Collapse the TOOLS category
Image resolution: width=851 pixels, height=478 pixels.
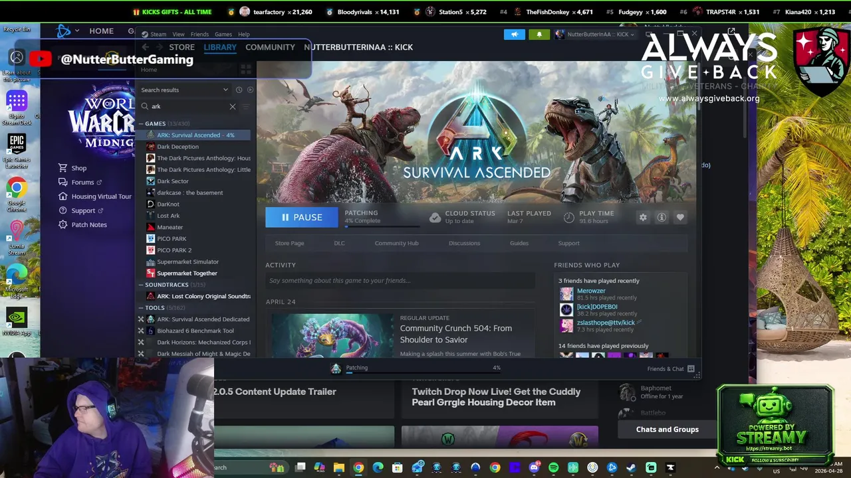point(141,308)
